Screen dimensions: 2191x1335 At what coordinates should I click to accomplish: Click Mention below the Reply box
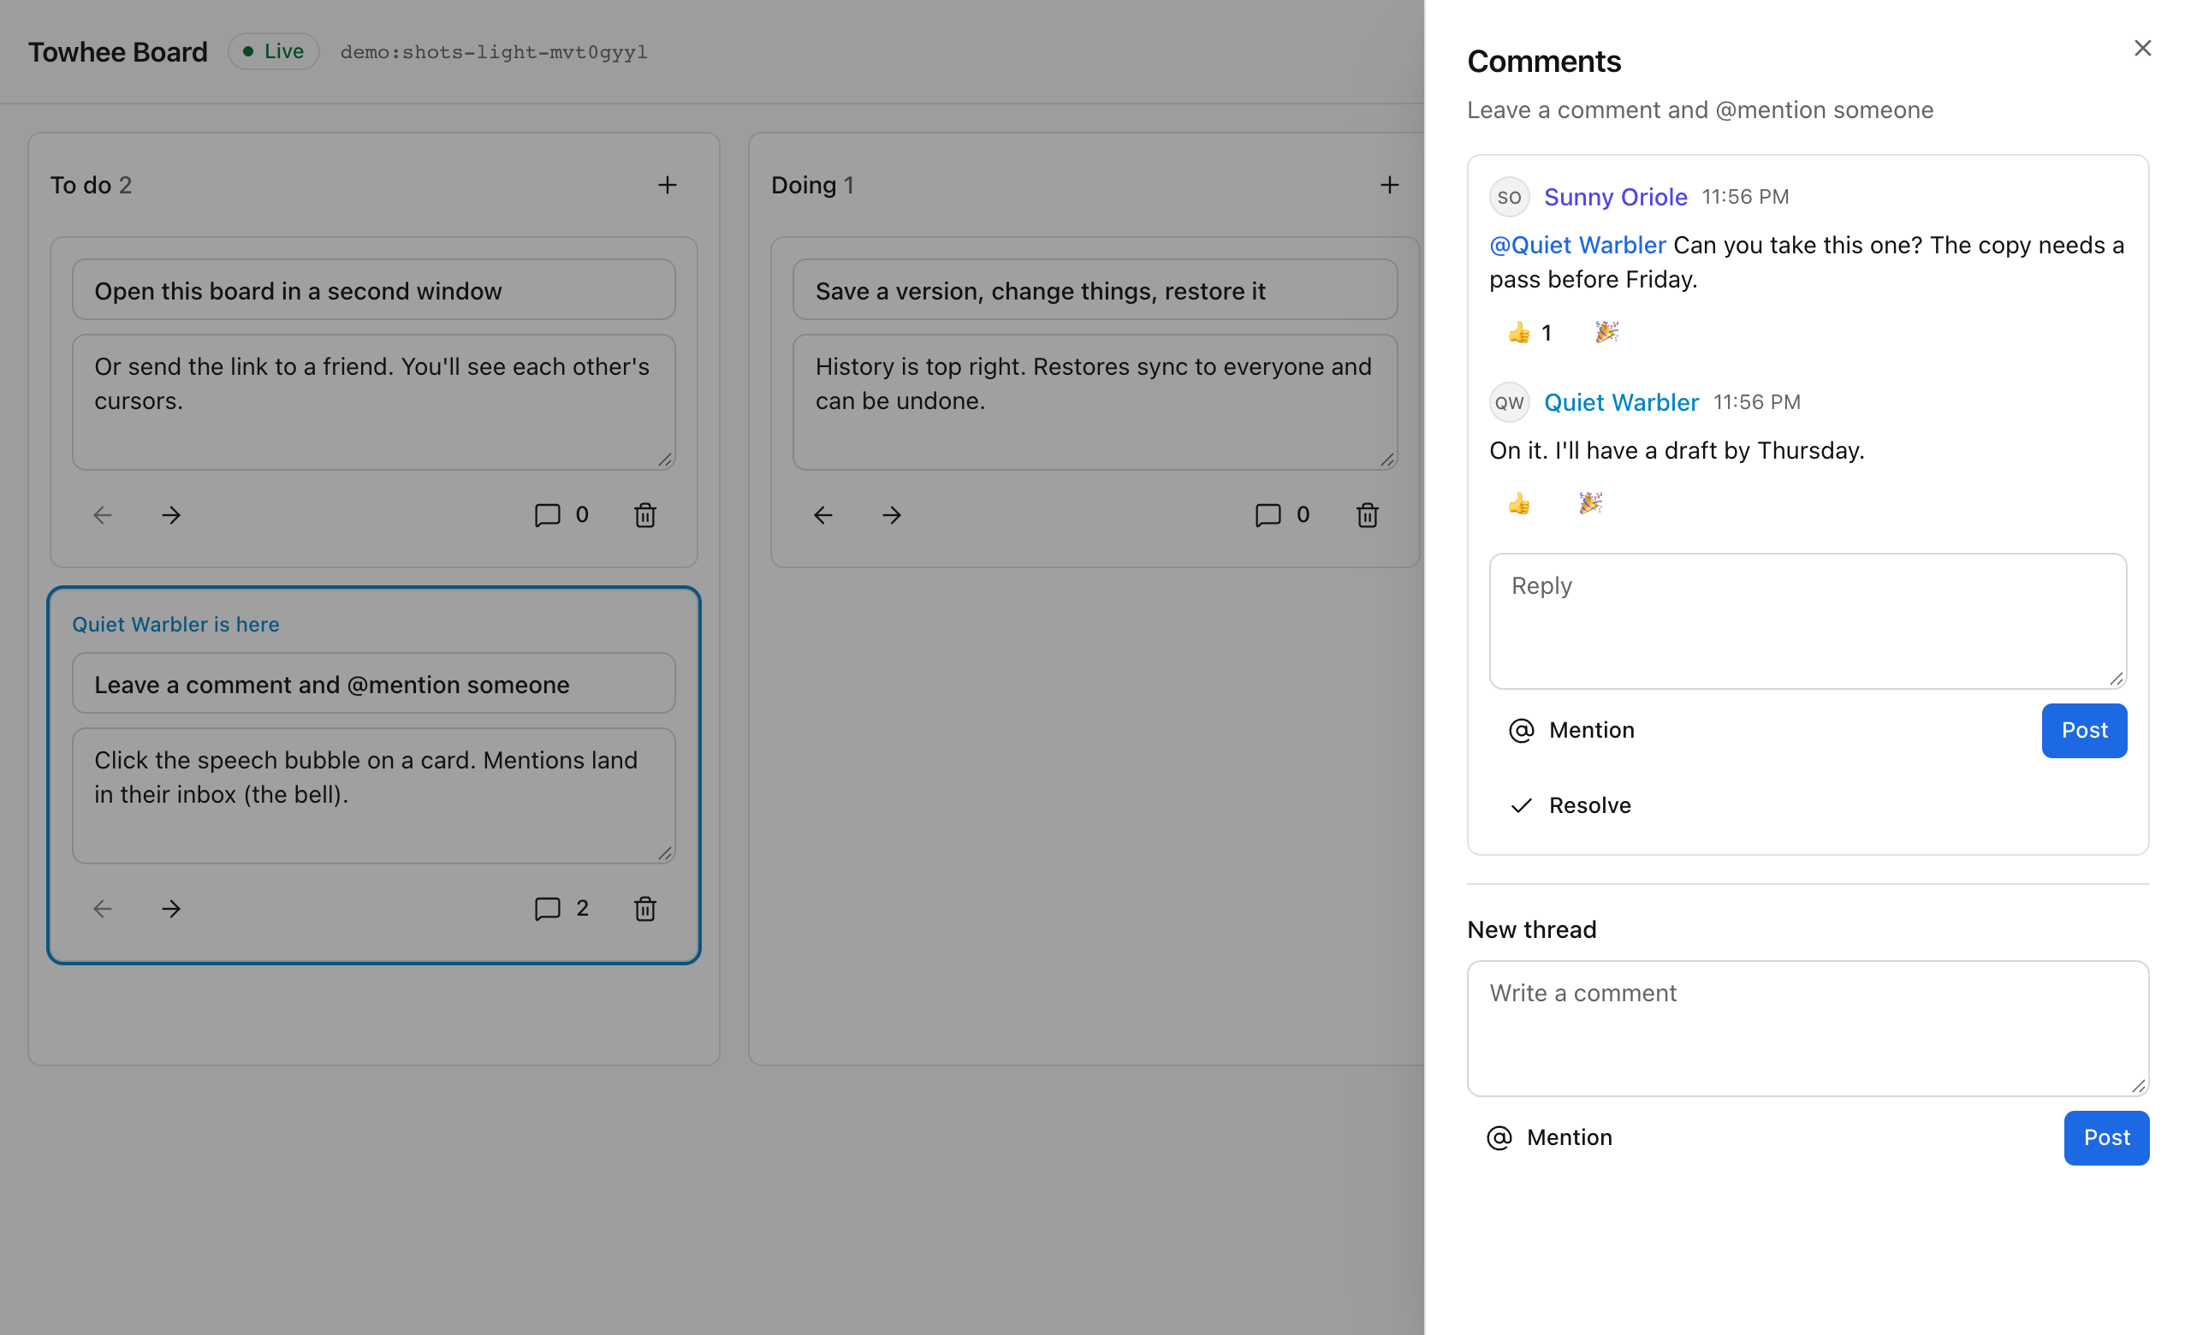1571,731
